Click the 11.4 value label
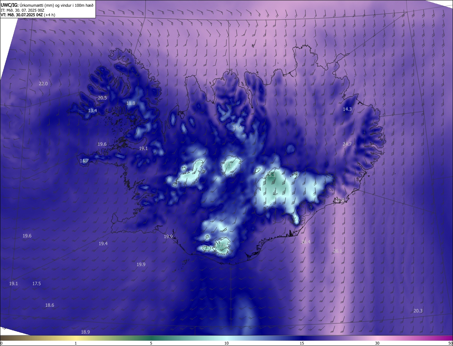 click(237, 127)
